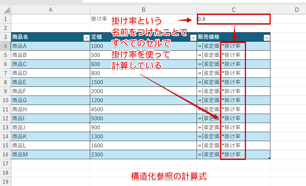
Task: Open the 商品名 filter dropdown
Action: click(x=86, y=38)
